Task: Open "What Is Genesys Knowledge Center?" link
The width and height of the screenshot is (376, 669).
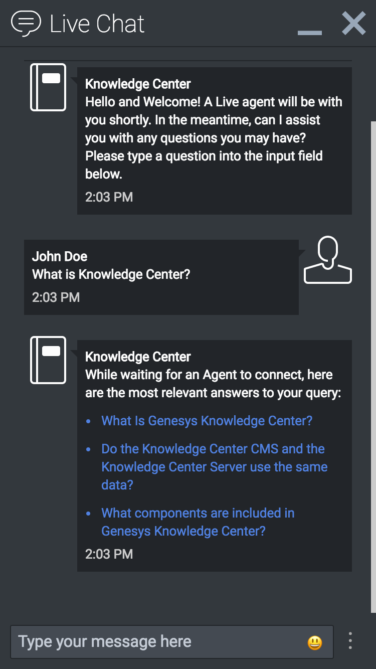Action: point(207,421)
